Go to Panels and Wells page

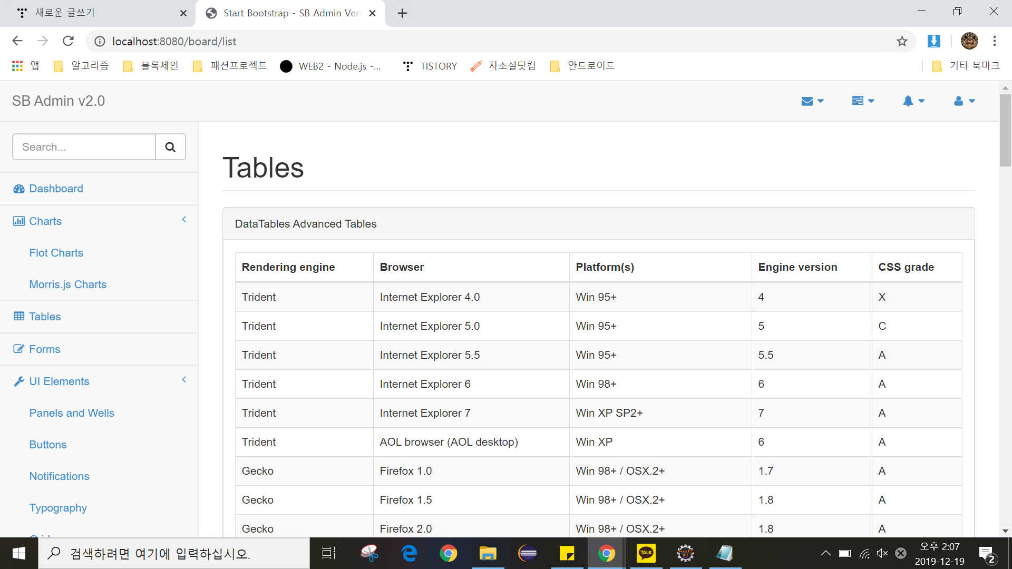[72, 413]
